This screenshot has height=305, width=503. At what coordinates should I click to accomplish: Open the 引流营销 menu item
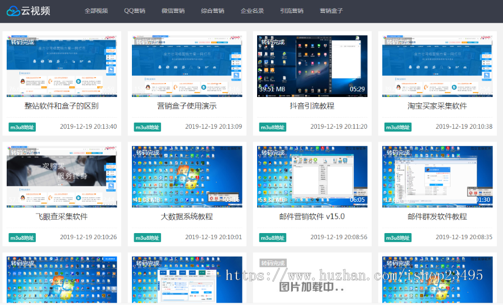click(292, 11)
